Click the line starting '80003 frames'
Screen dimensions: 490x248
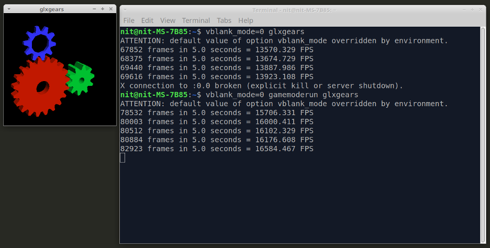pos(217,122)
